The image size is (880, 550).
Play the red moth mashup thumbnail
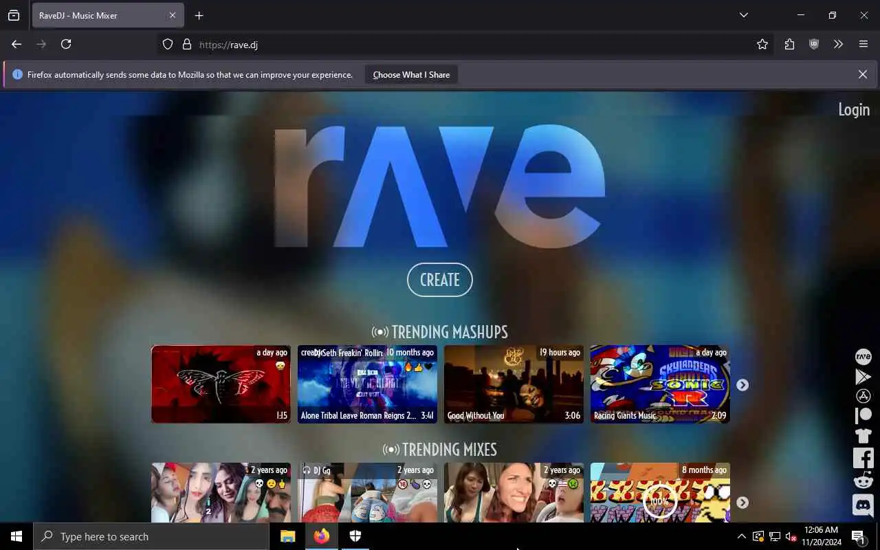click(x=221, y=384)
